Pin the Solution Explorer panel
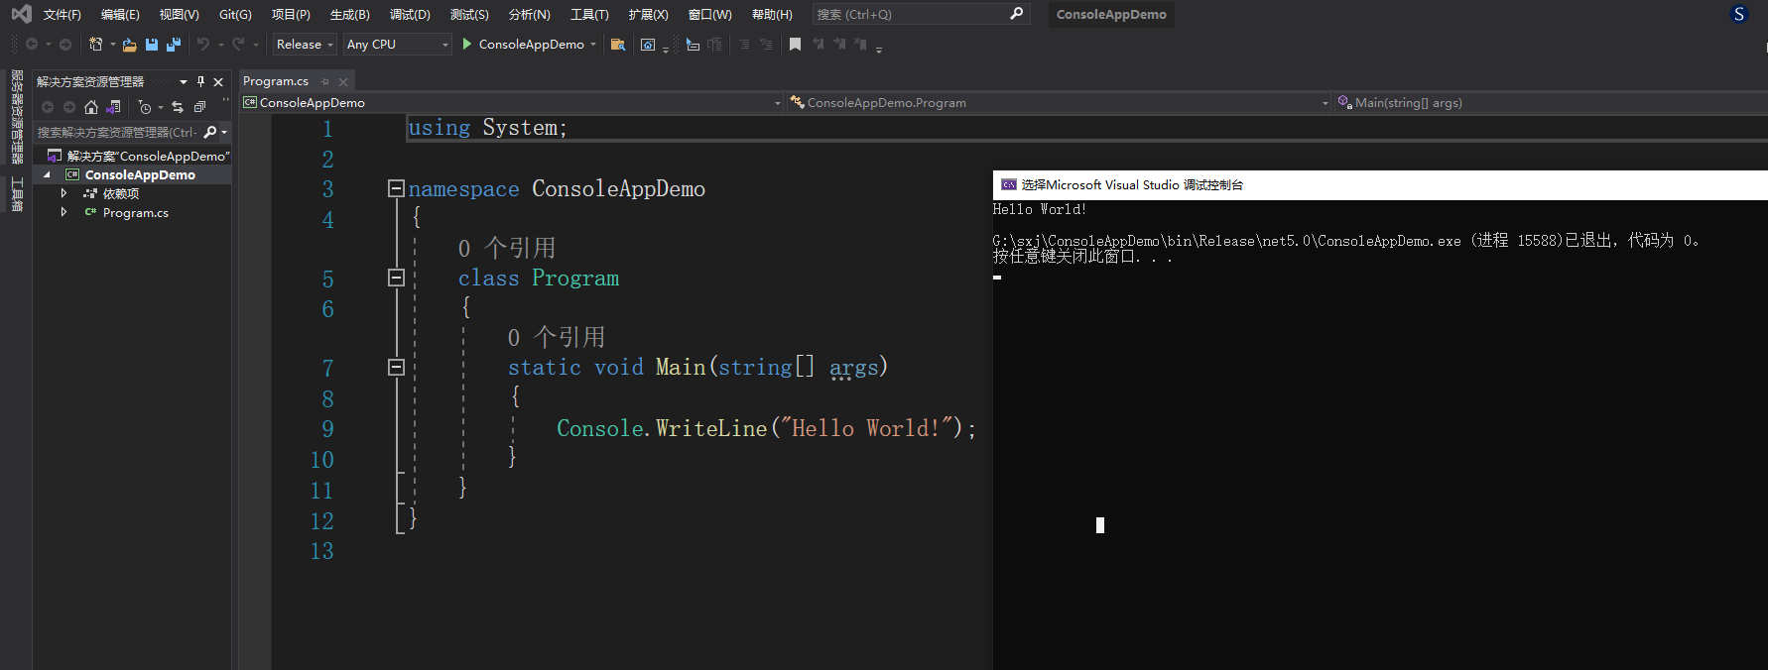 (x=201, y=81)
